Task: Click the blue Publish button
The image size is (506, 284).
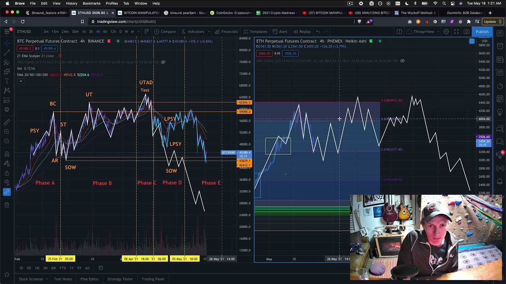Action: (482, 32)
